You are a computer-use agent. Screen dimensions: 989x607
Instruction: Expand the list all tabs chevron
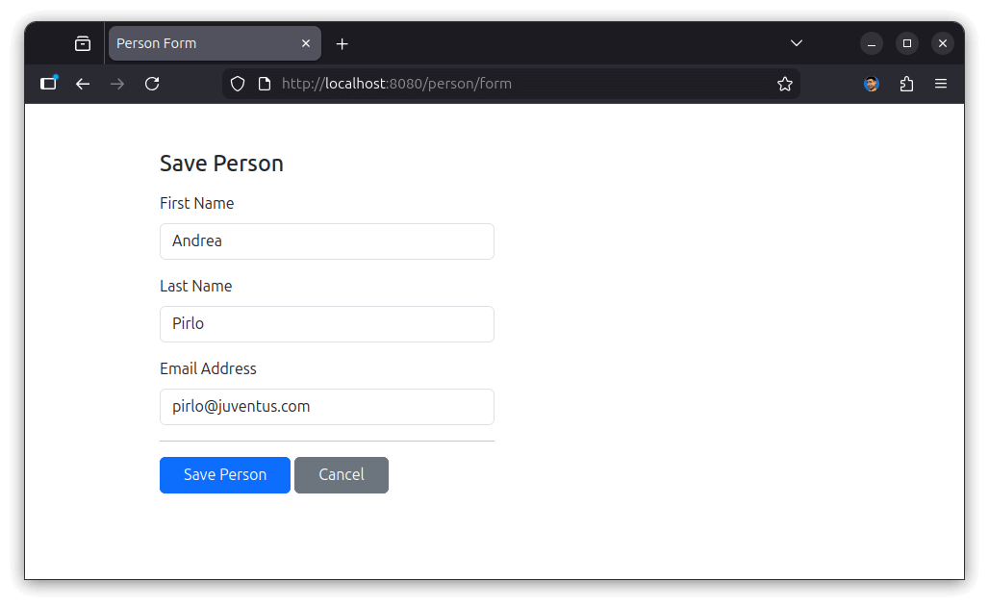point(797,43)
